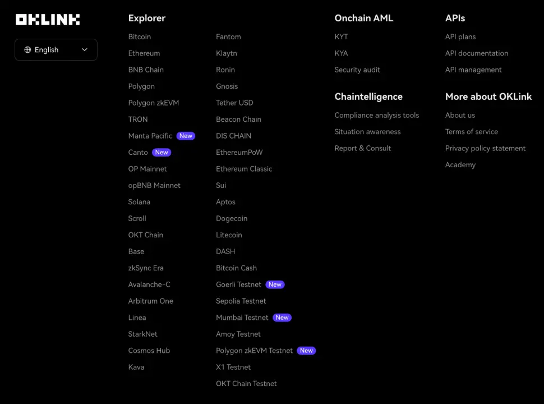Click the globe icon in language selector

(x=27, y=50)
